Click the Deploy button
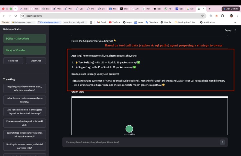This screenshot has height=156, width=241. point(228,30)
